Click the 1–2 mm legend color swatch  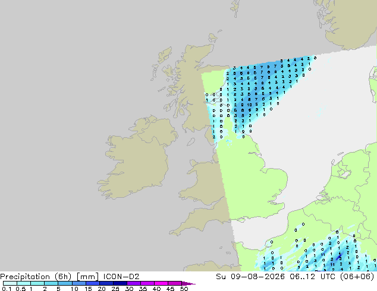pos(37,283)
